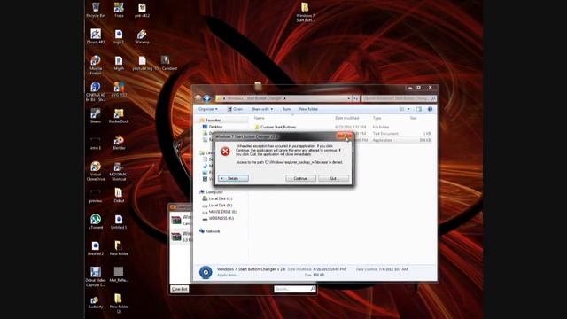The width and height of the screenshot is (567, 319).
Task: Click Continue in the error dialog
Action: pyautogui.click(x=300, y=178)
